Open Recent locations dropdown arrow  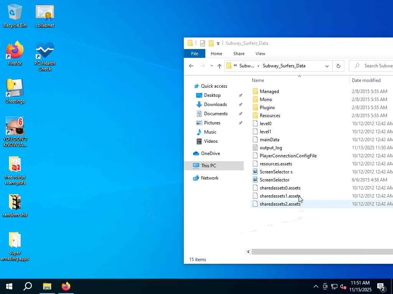tap(211, 66)
